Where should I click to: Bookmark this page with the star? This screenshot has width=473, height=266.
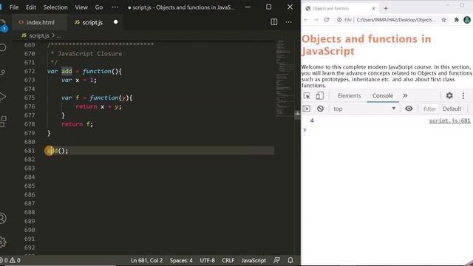[x=443, y=20]
